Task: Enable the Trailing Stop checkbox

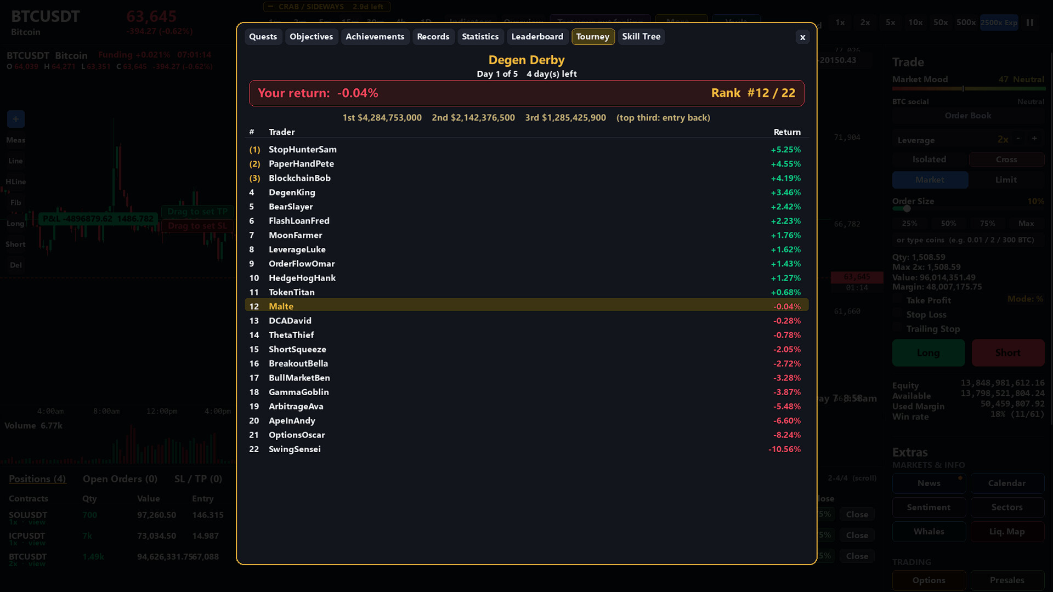Action: click(x=897, y=329)
